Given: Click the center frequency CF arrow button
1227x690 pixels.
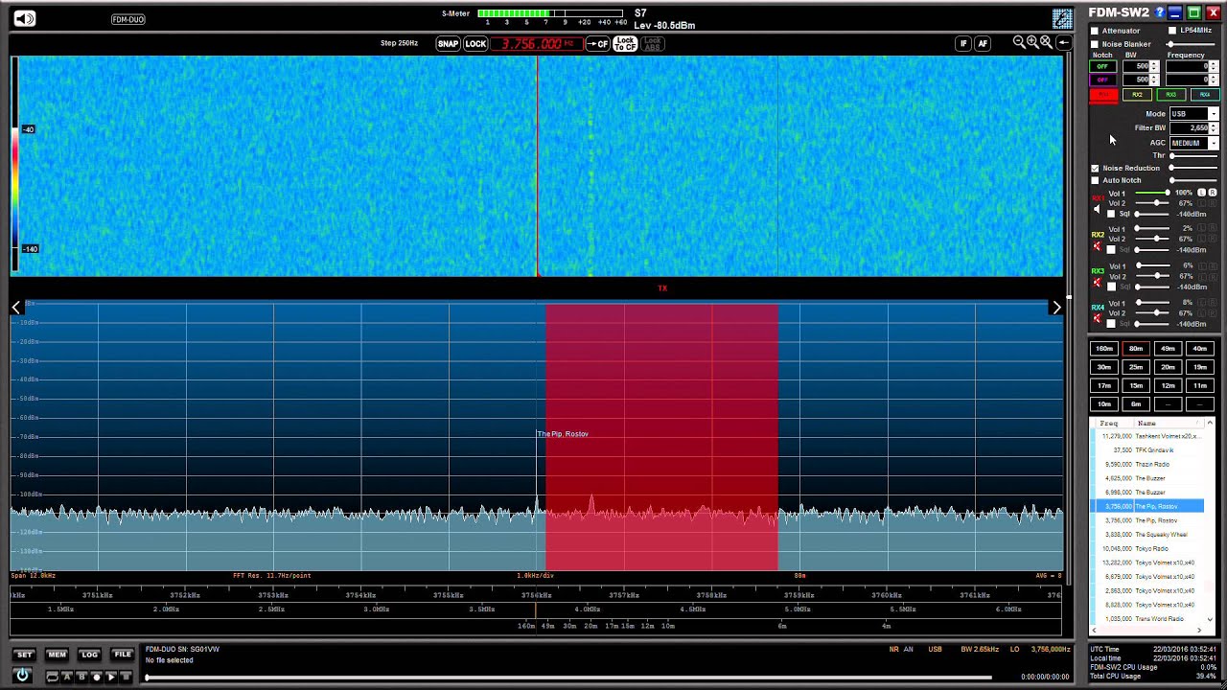Looking at the screenshot, I should point(597,44).
